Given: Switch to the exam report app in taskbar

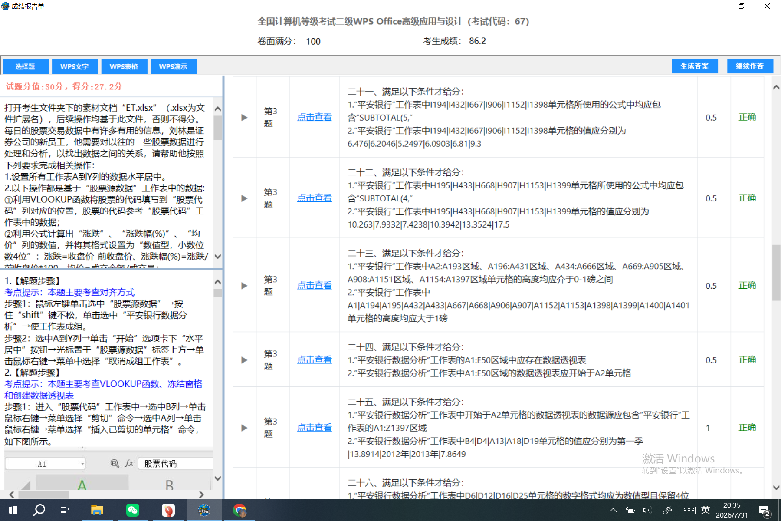Looking at the screenshot, I should pyautogui.click(x=204, y=510).
